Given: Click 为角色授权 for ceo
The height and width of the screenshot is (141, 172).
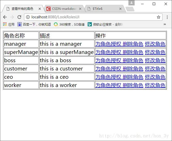Looking at the screenshot, I should (108, 77).
